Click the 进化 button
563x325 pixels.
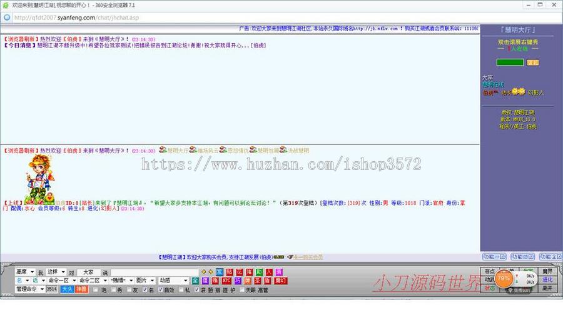coord(547,279)
